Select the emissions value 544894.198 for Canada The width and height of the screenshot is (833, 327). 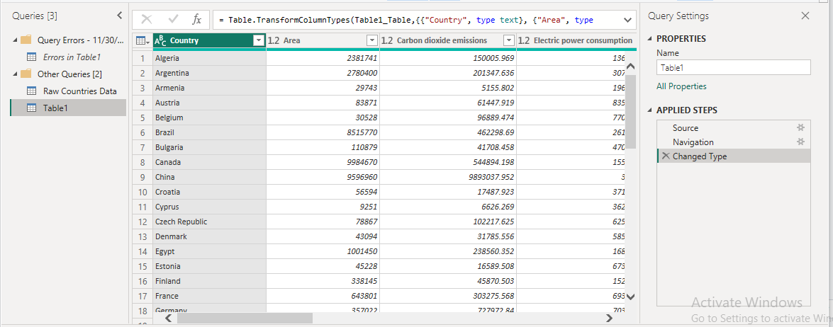(448, 162)
